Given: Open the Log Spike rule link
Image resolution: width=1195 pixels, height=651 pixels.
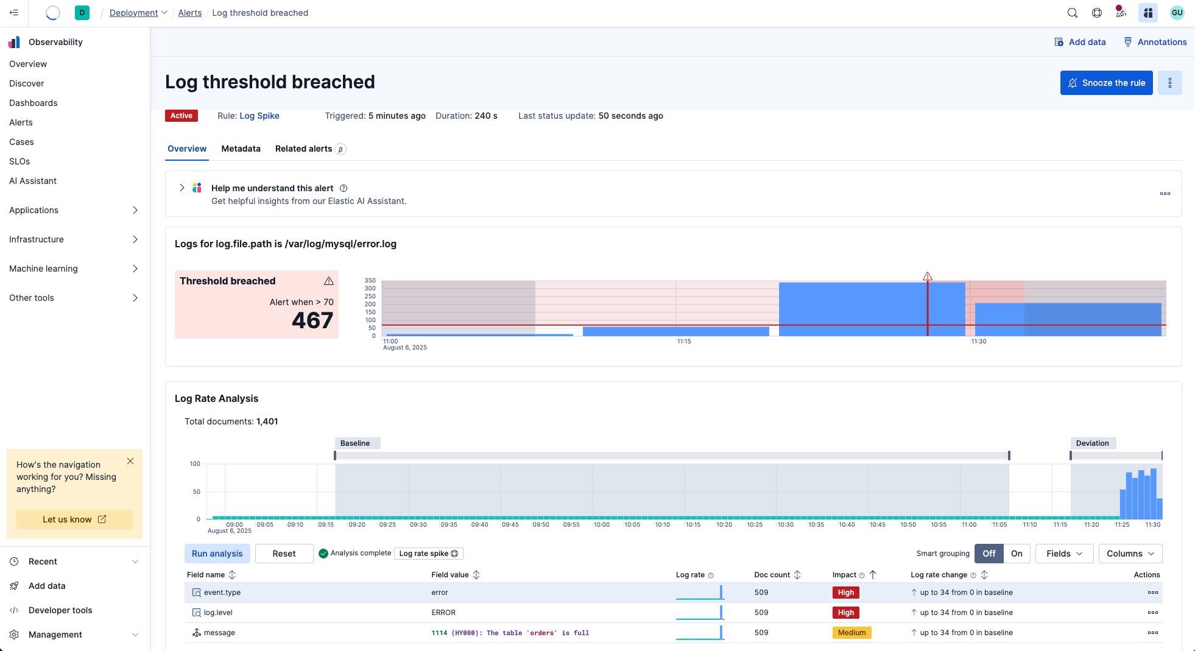Looking at the screenshot, I should [259, 116].
